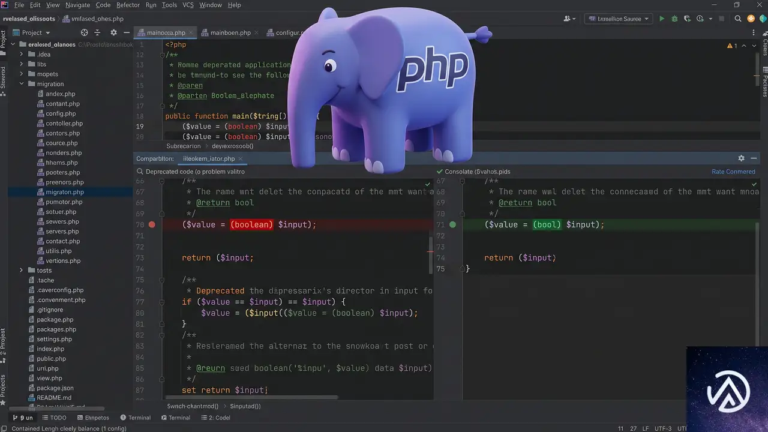Image resolution: width=768 pixels, height=432 pixels.
Task: Select opened file with the crosshair icon in Project panel
Action: tap(84, 32)
